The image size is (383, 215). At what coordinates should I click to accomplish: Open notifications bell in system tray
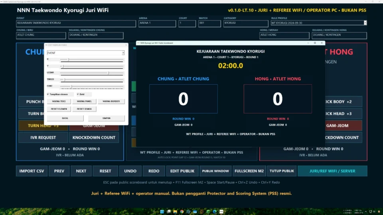379,211
